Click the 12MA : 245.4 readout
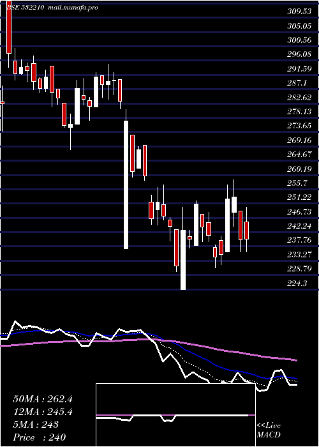The image size is (319, 447). (x=43, y=412)
